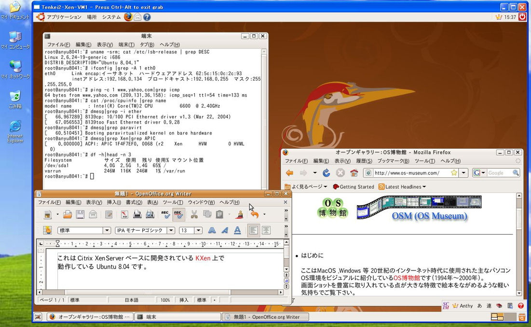
Task: Click the Cut scissors icon in Writer
Action: pos(194,214)
